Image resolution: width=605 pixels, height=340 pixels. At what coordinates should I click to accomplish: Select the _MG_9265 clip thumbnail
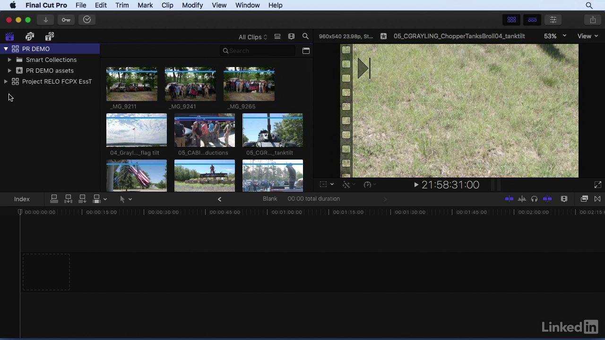tap(249, 84)
